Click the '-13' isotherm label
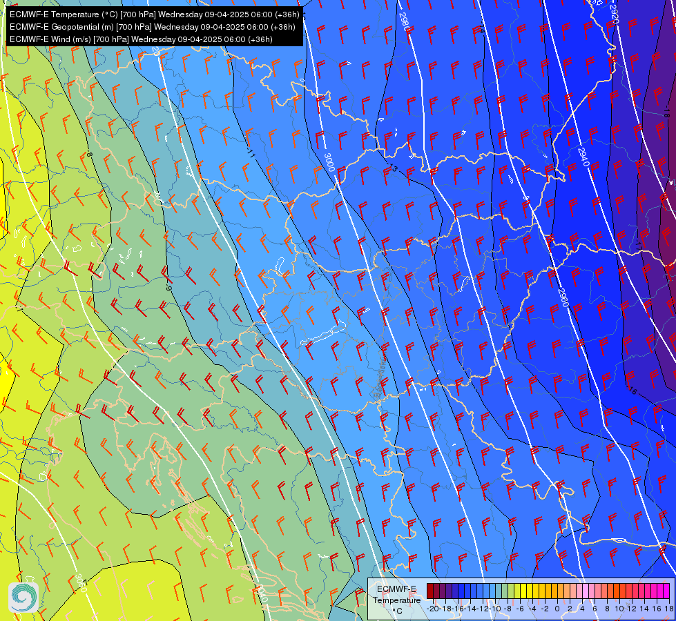Screen dimensions: 676x621 (x=392, y=167)
